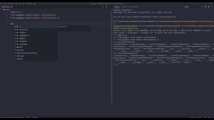
Task: Place cursor after 'os.' in editor
Action: [x=14, y=24]
